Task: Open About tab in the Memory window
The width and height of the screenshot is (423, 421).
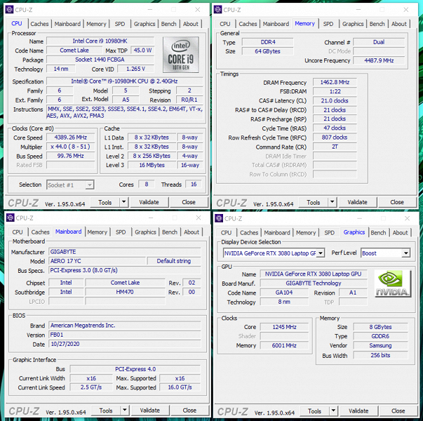Action: [x=398, y=24]
